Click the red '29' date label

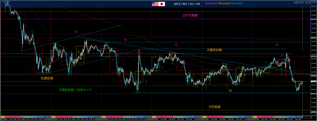tap(76, 32)
